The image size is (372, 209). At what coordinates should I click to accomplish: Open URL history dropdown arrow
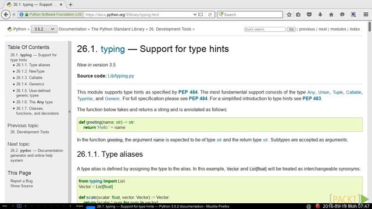[x=195, y=15]
